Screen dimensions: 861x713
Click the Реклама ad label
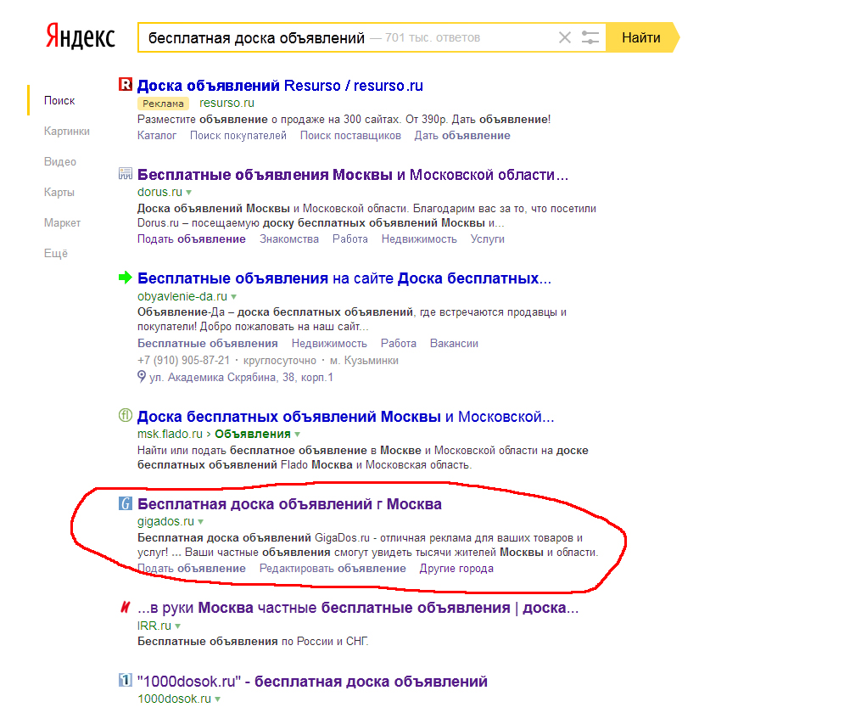coord(163,104)
